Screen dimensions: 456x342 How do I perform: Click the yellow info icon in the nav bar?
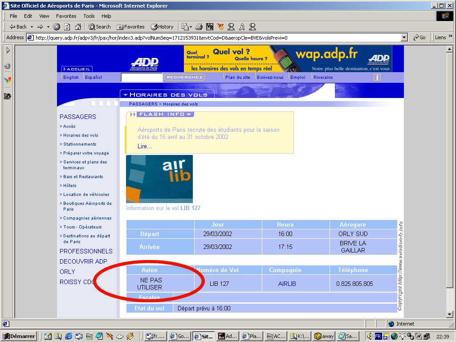(377, 77)
